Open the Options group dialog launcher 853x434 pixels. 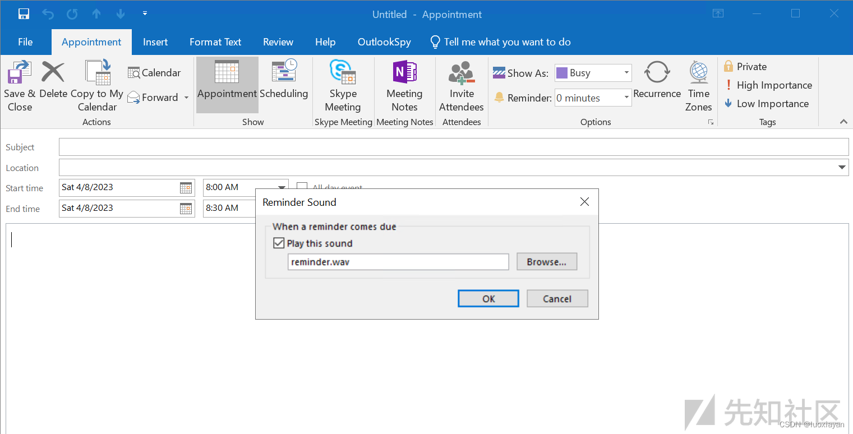pos(711,122)
